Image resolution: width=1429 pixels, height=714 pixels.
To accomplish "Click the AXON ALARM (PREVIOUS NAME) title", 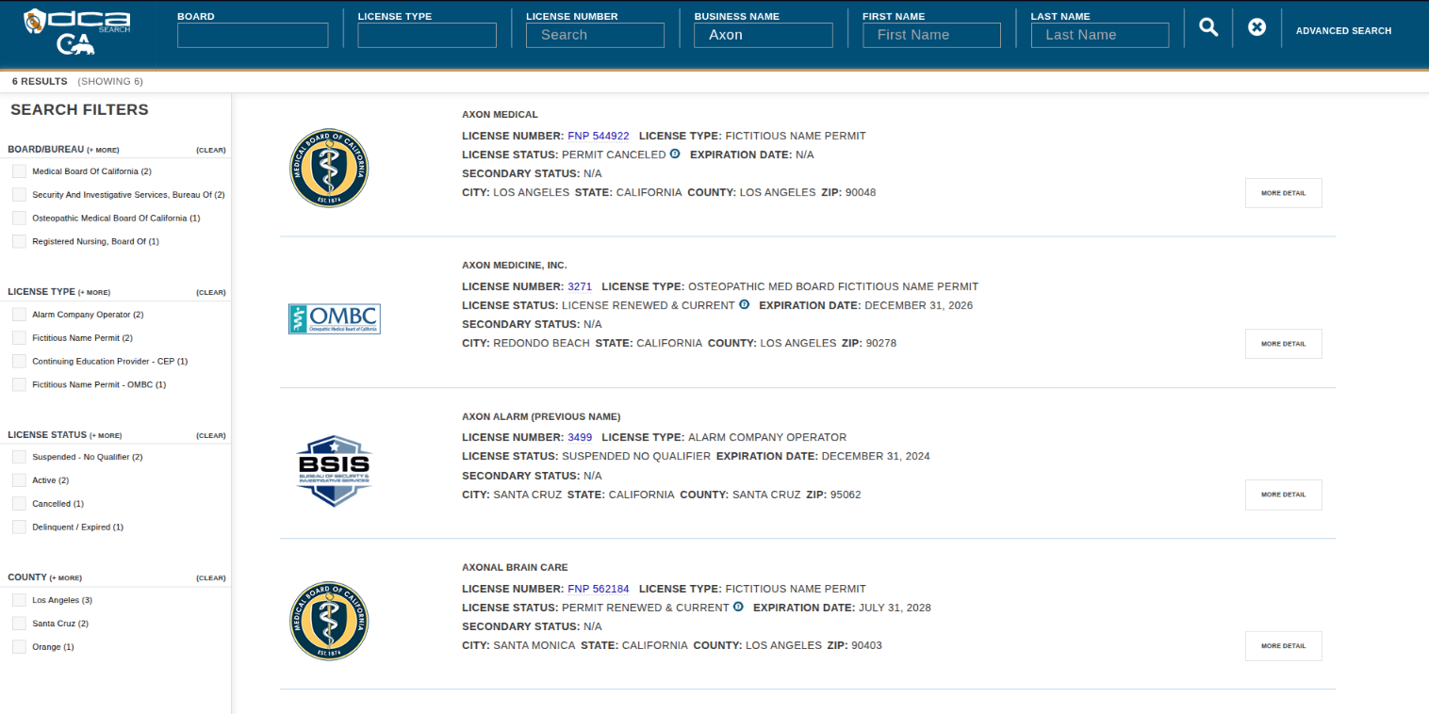I will [541, 416].
